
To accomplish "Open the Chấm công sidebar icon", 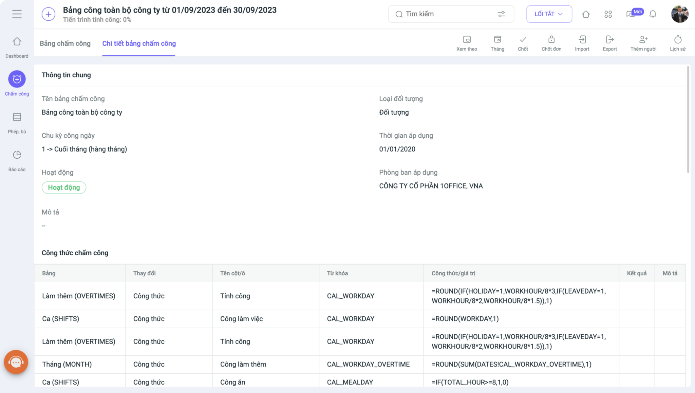I will click(17, 79).
